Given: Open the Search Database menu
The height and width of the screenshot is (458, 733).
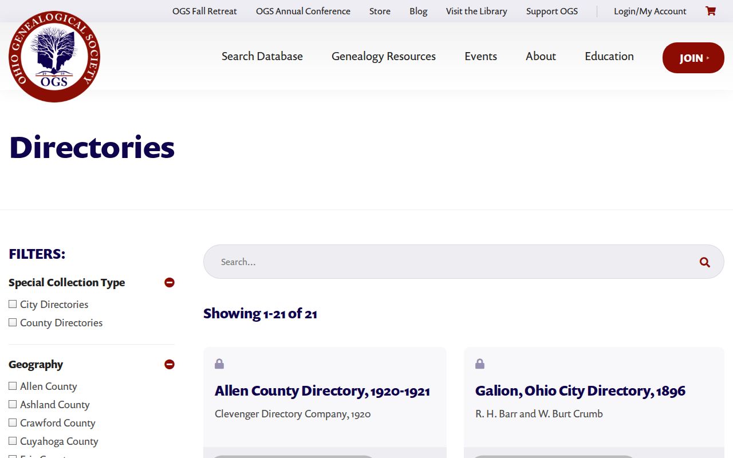Looking at the screenshot, I should tap(262, 56).
